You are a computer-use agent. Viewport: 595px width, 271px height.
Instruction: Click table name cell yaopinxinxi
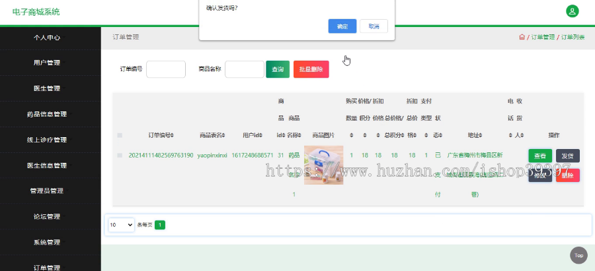point(212,155)
